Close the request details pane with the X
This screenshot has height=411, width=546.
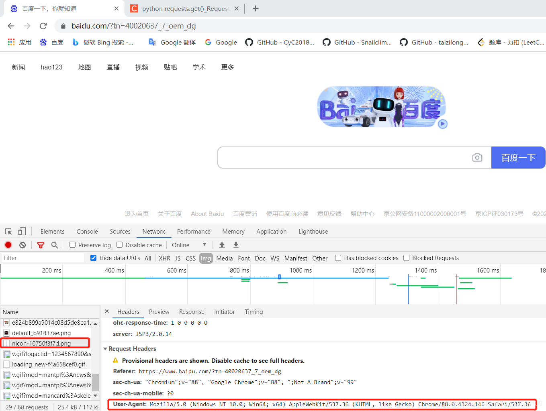click(107, 311)
